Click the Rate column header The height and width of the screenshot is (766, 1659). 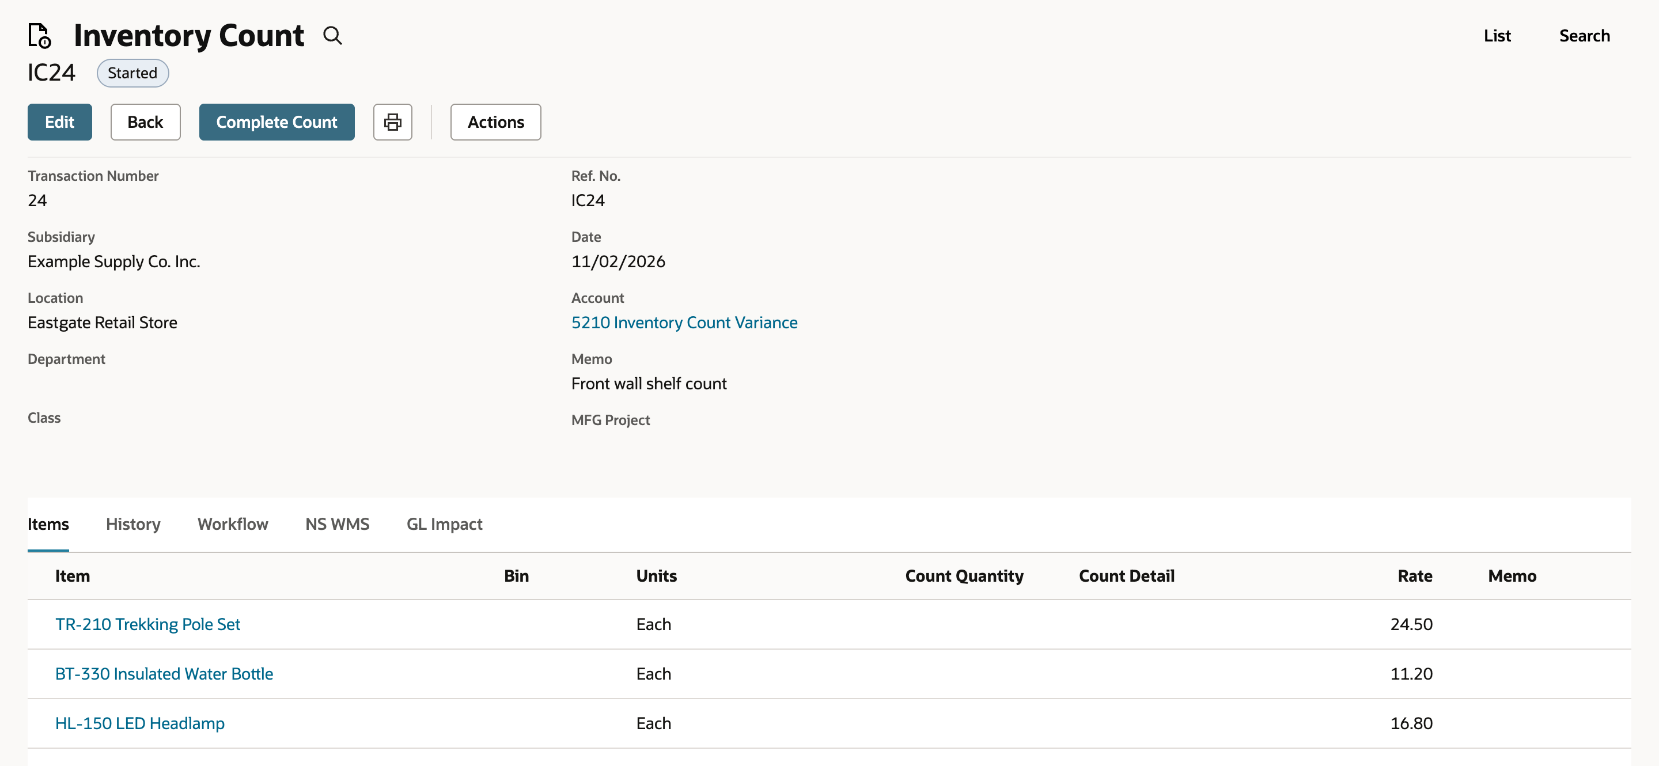coord(1415,575)
